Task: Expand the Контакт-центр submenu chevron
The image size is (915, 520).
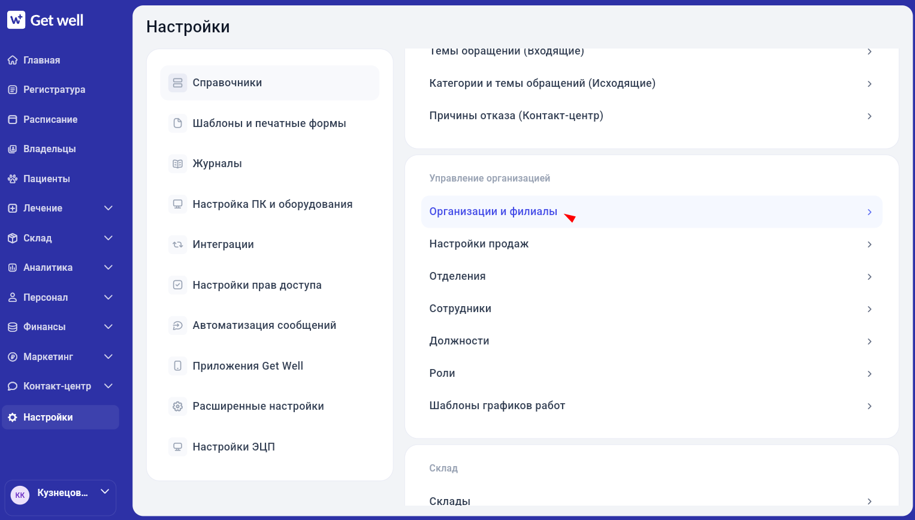Action: click(108, 386)
